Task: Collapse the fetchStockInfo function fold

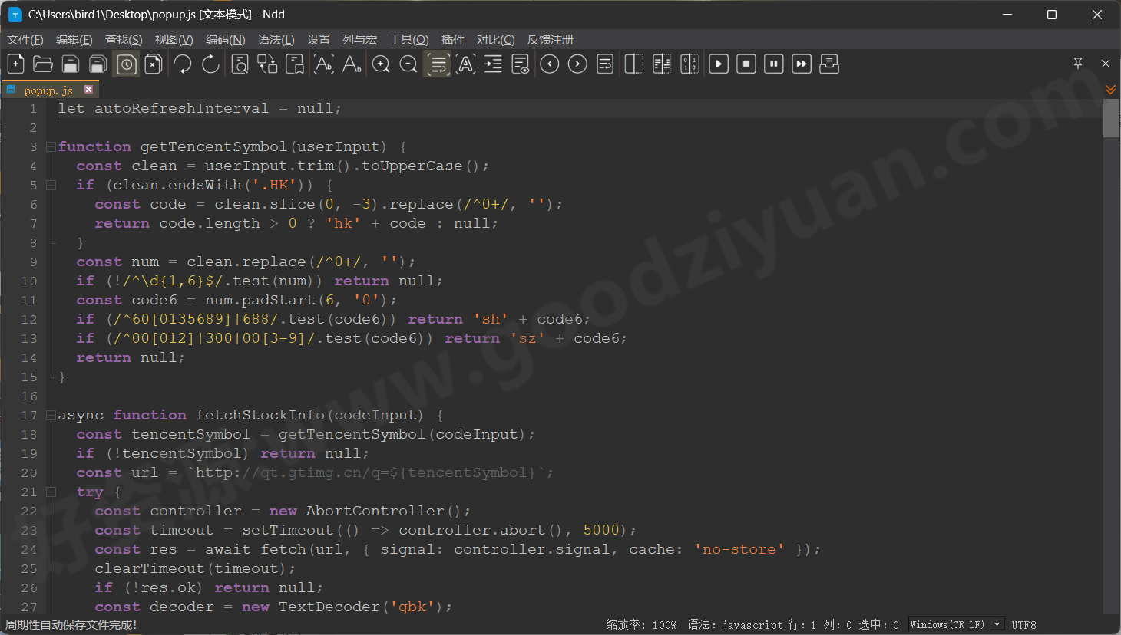Action: tap(51, 415)
